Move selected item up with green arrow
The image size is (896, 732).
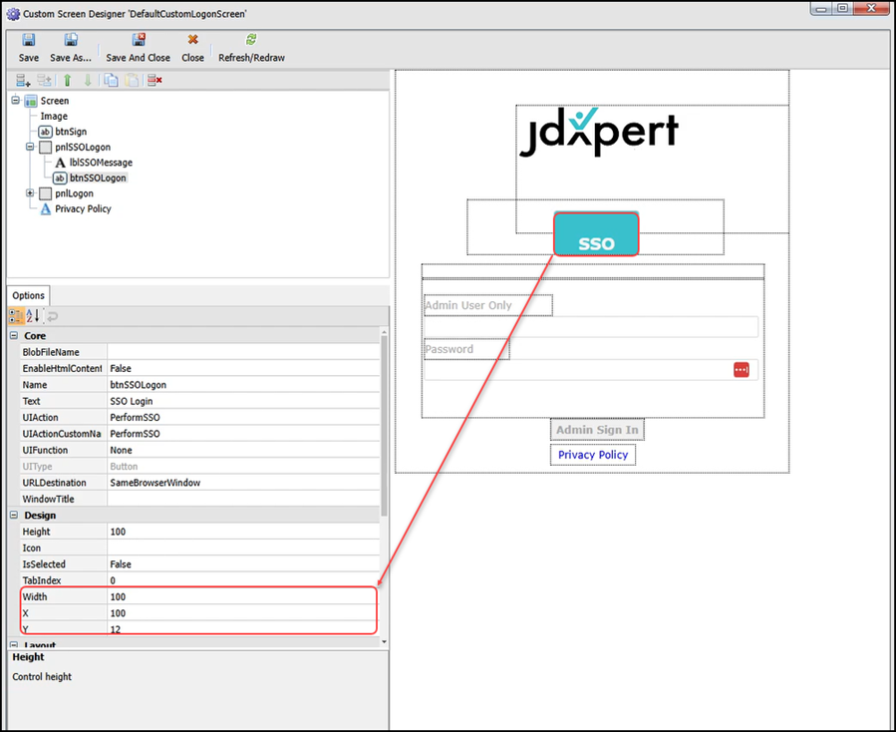click(68, 81)
